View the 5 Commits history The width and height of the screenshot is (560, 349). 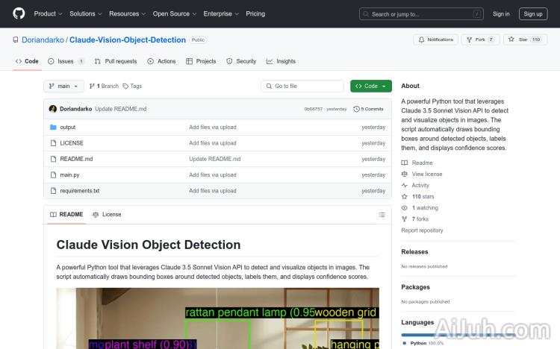(x=368, y=109)
